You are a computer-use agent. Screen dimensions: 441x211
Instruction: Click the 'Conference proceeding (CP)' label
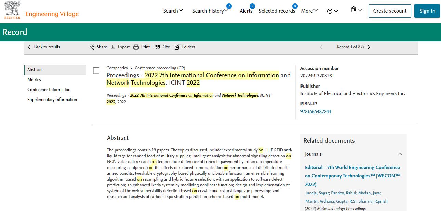click(x=160, y=68)
